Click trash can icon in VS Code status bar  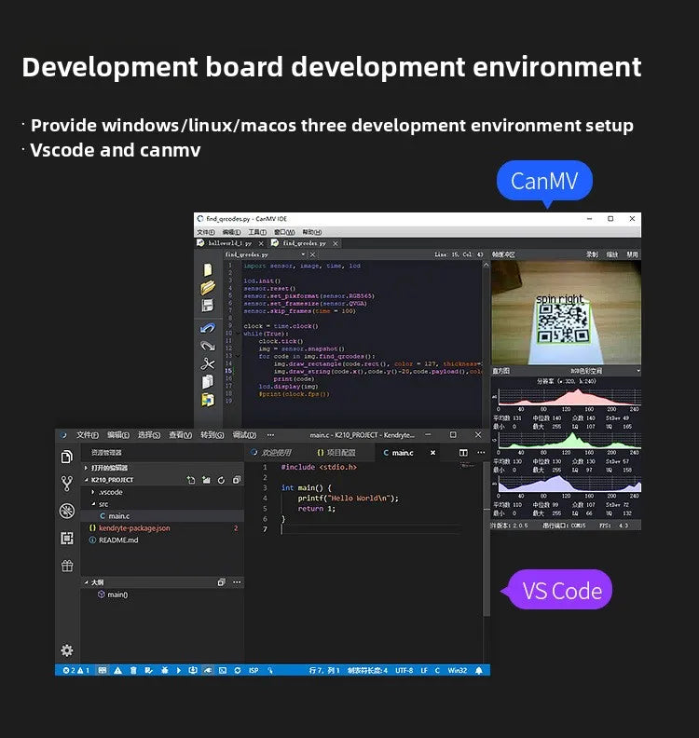(x=133, y=670)
